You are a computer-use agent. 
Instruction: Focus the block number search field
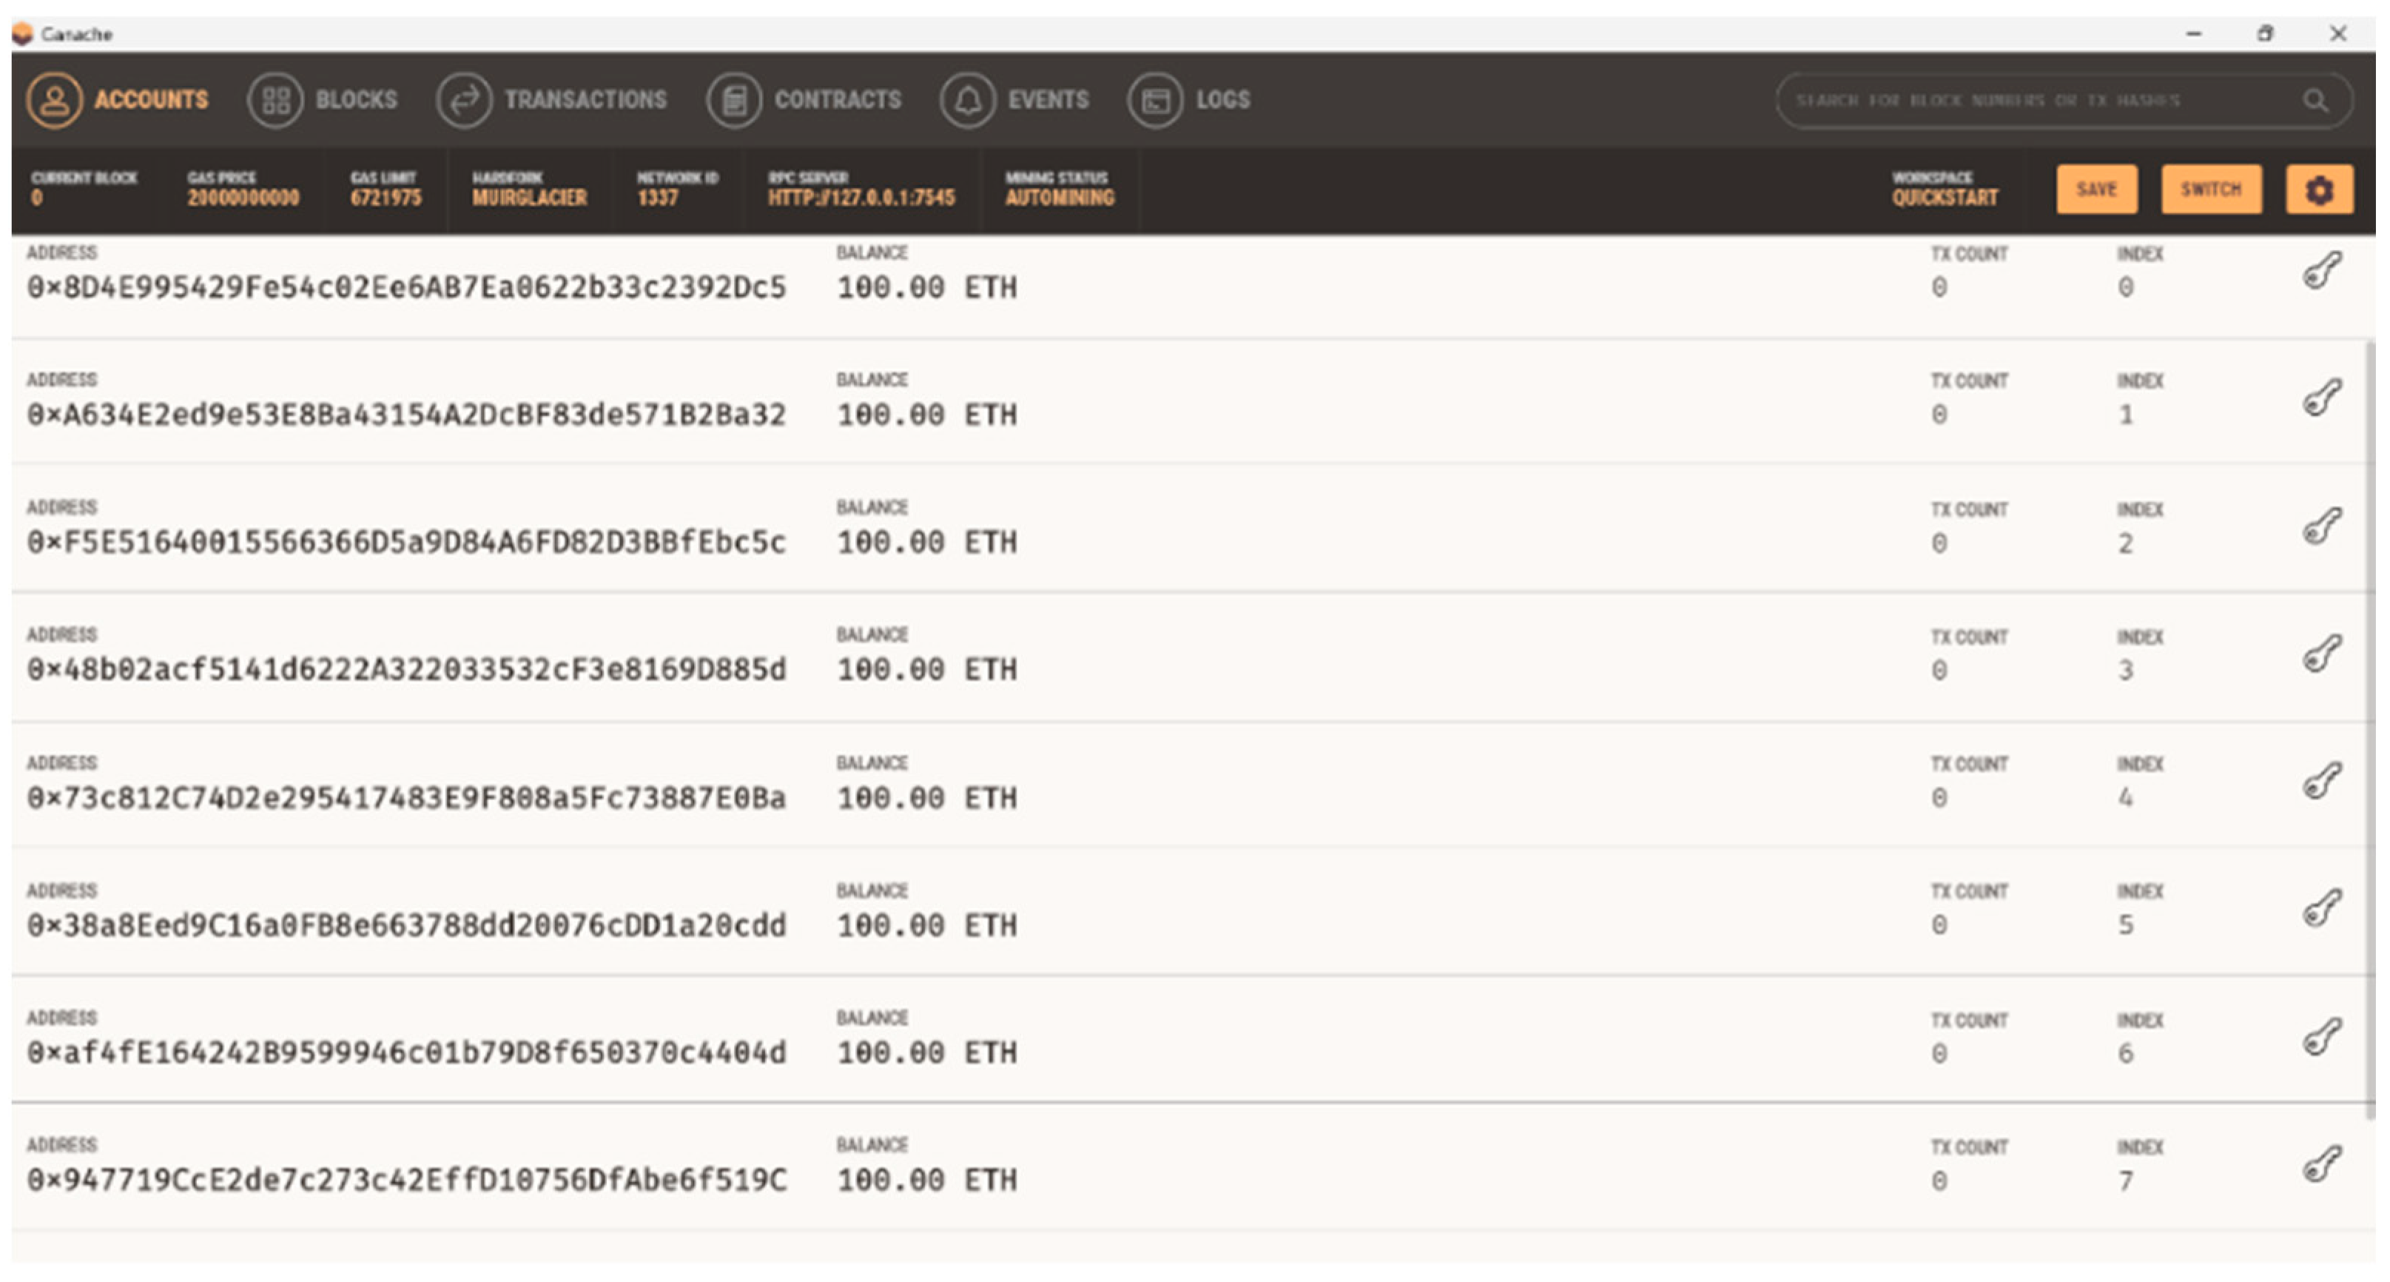pos(2032,100)
